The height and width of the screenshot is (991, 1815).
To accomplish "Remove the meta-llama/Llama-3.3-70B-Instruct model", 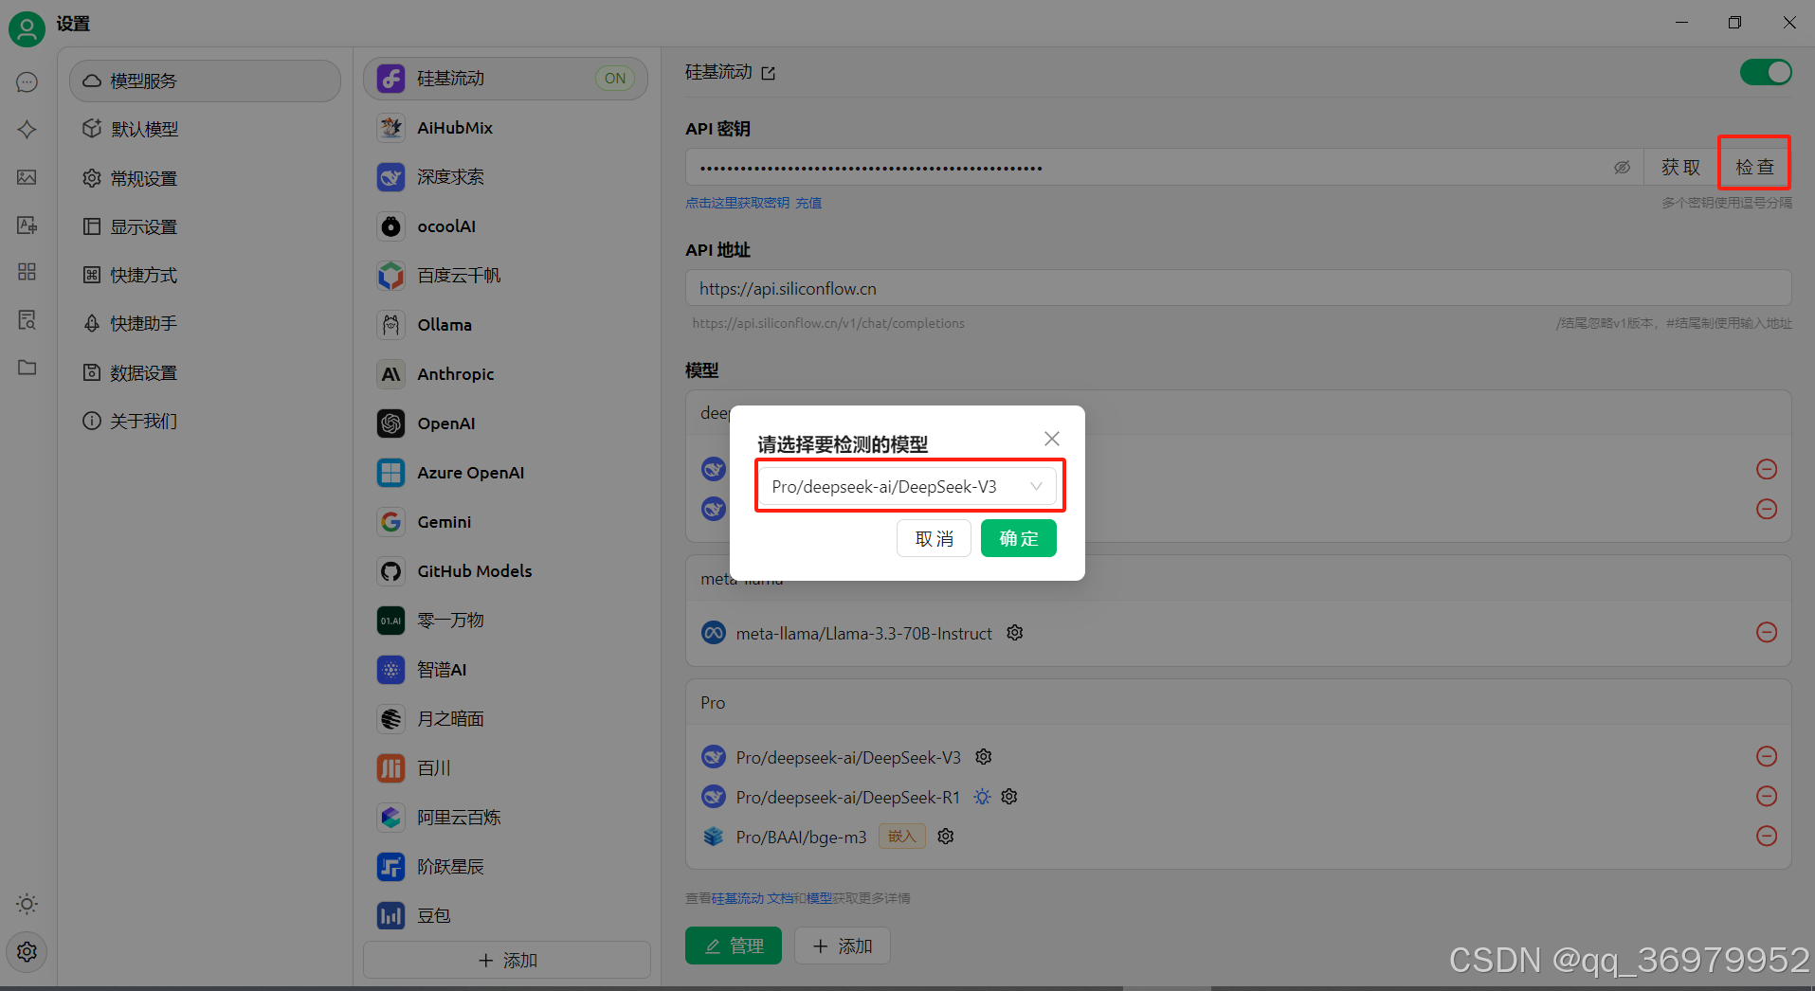I will (x=1767, y=632).
